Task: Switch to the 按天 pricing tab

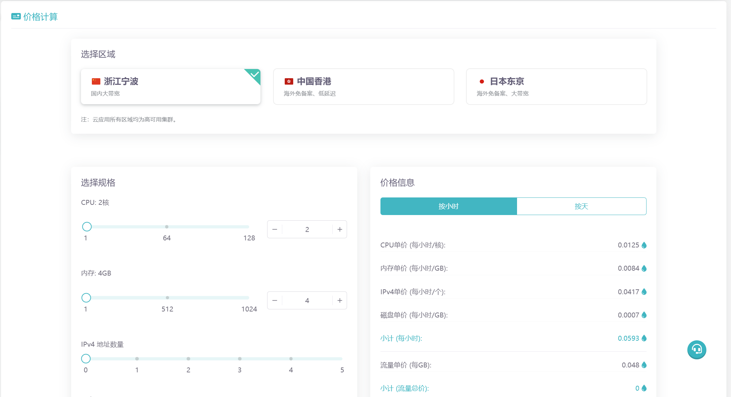Action: 581,206
